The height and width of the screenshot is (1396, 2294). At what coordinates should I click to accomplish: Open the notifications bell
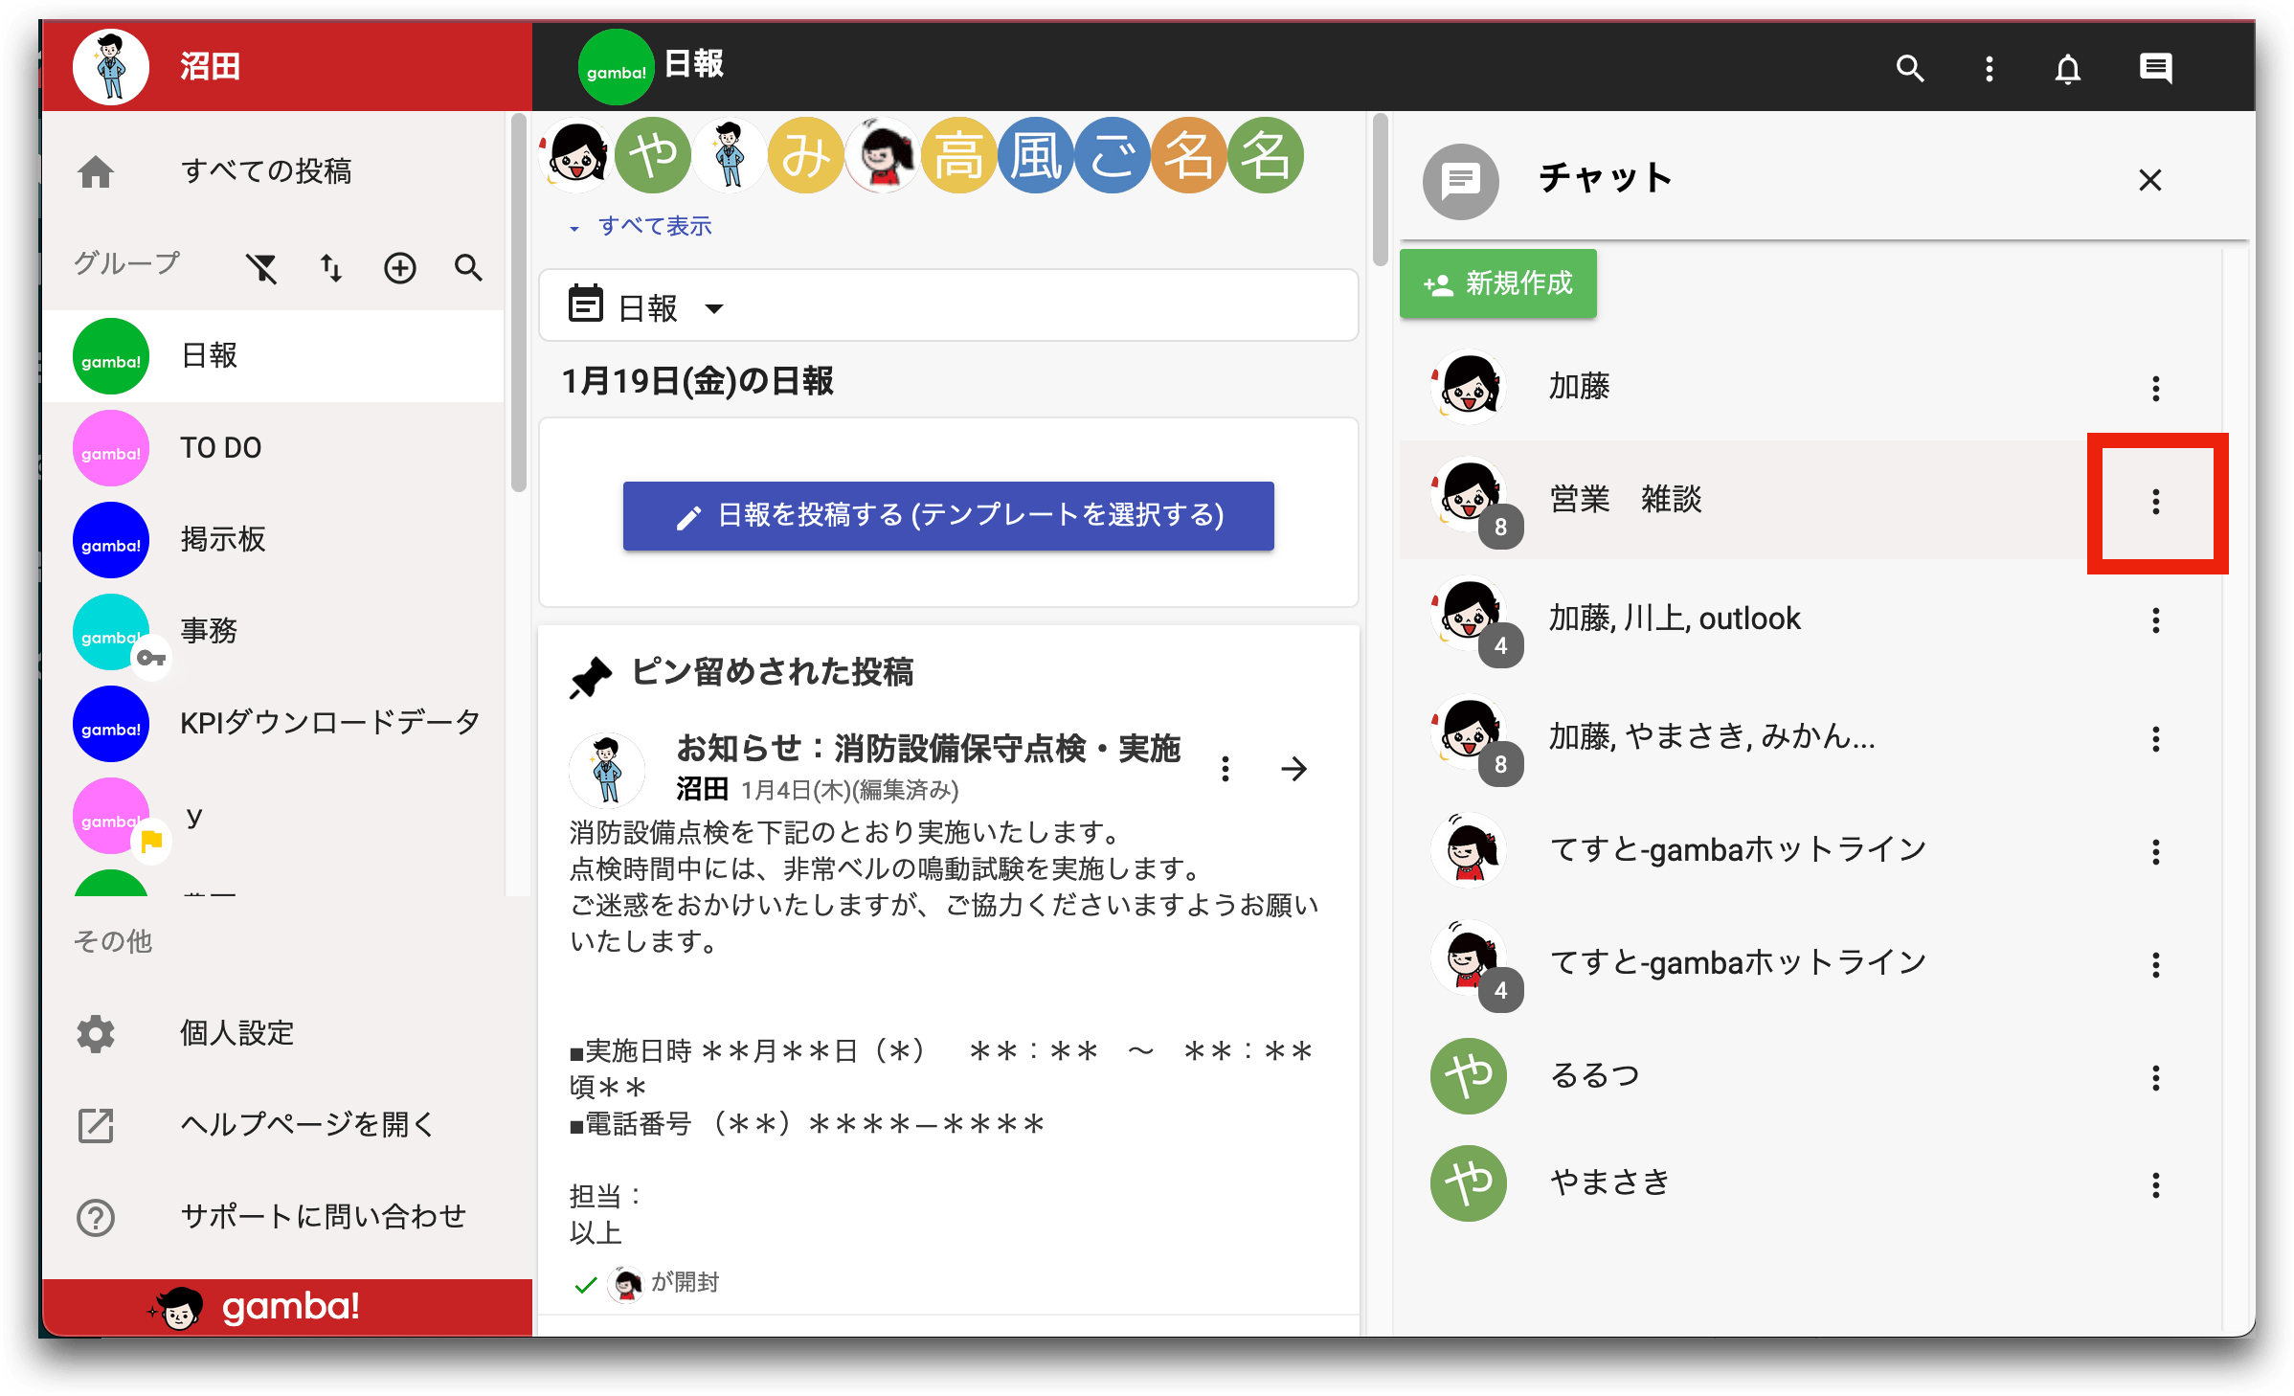click(2068, 69)
